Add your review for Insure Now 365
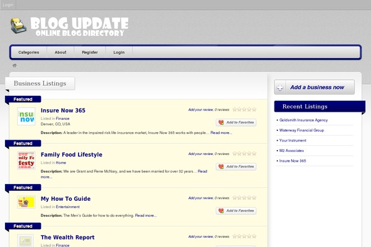The image size is (371, 247). [200, 110]
